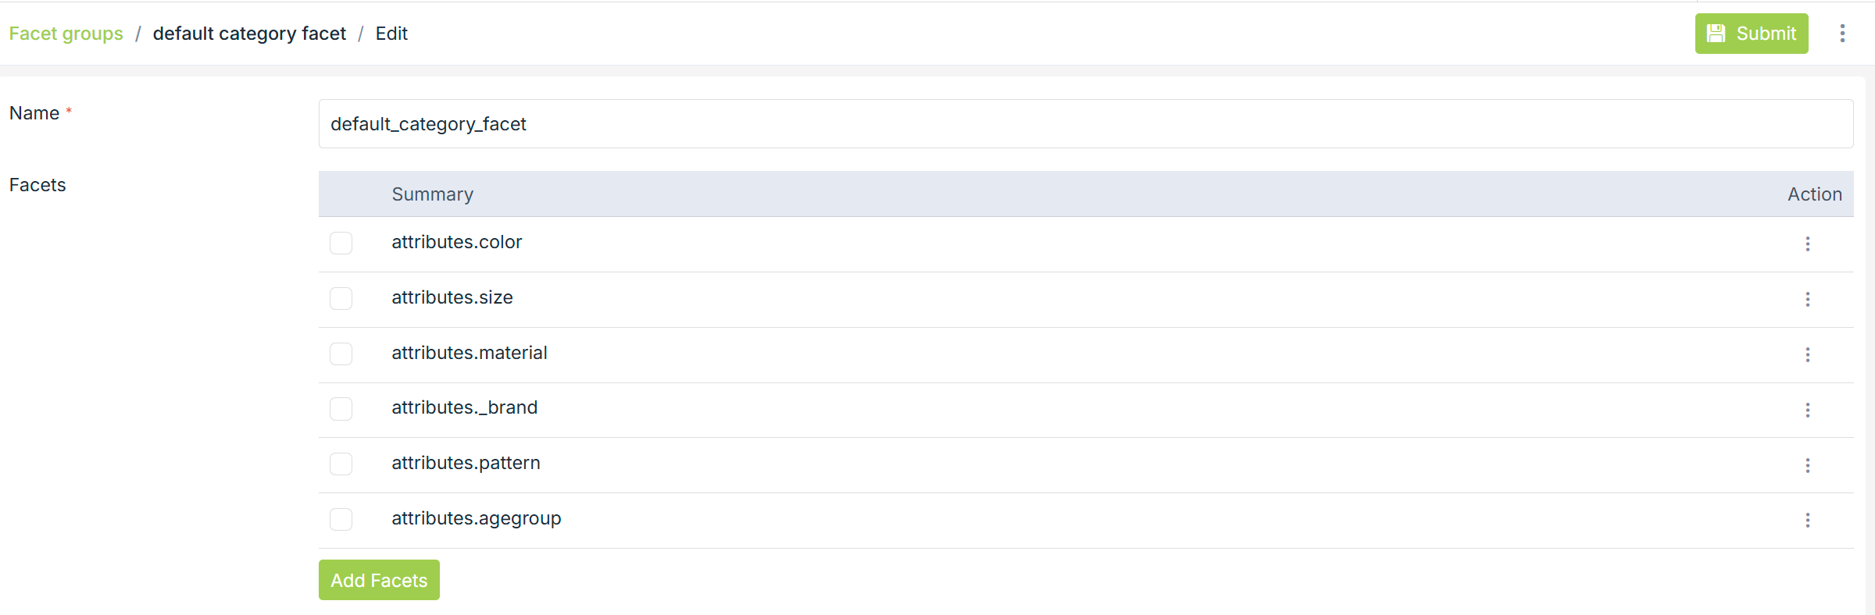
Task: Open action menu for attributes.agegroup row
Action: pos(1807,521)
